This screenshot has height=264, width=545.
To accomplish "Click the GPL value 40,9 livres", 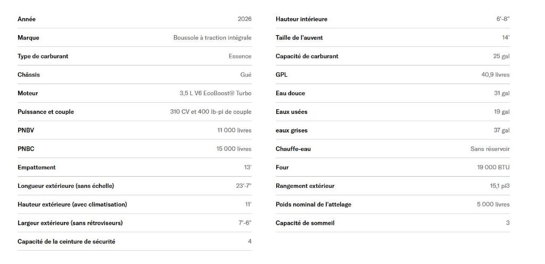I will tap(495, 75).
